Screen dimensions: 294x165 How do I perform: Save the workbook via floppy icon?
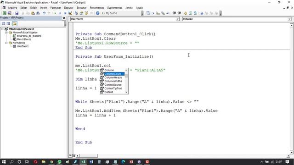point(17,13)
